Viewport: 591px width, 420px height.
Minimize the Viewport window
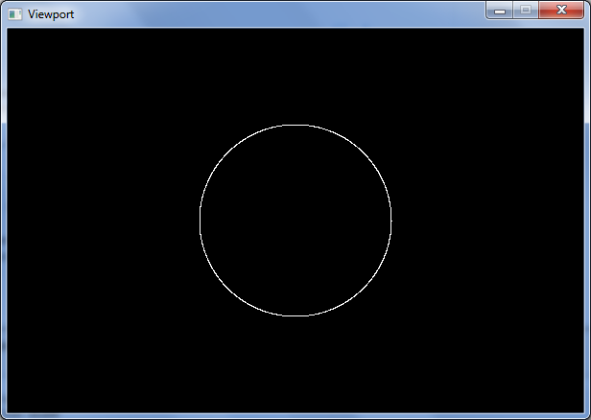pyautogui.click(x=500, y=11)
